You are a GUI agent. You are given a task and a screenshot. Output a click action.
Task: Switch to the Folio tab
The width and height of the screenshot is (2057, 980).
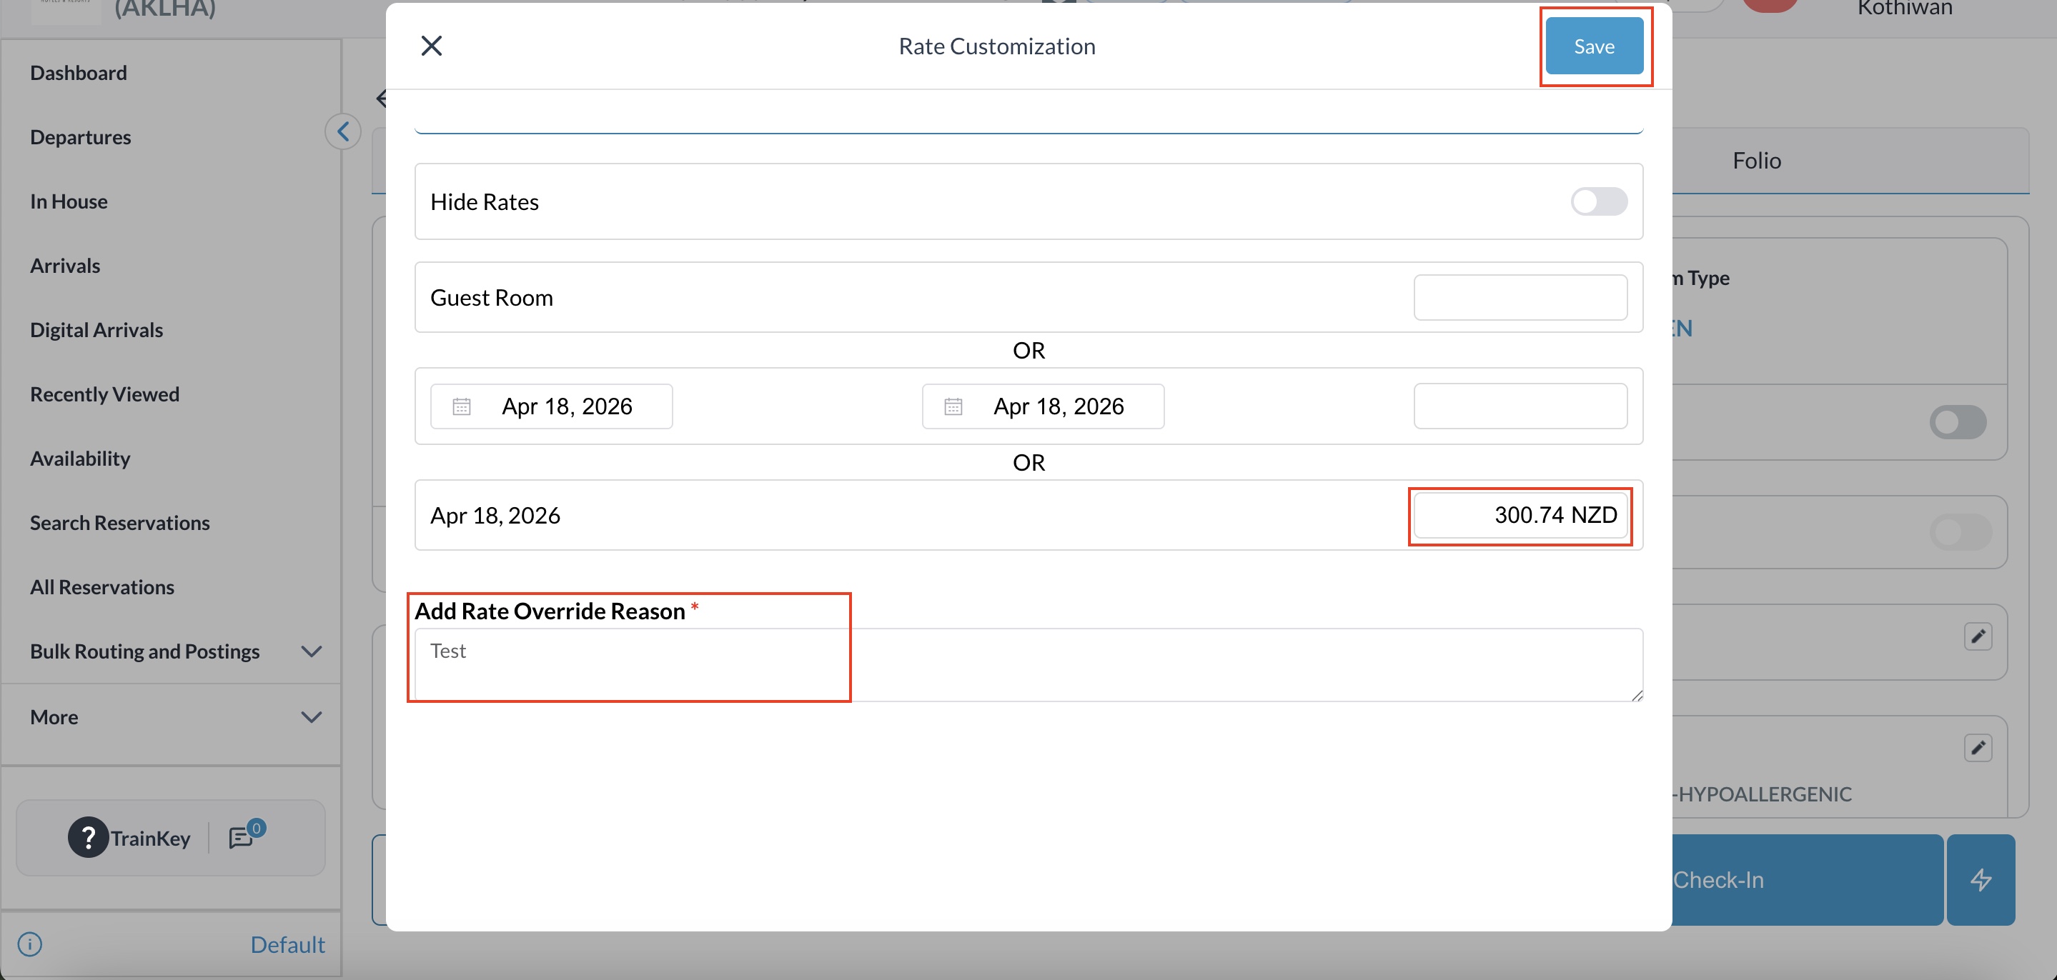pos(1757,161)
